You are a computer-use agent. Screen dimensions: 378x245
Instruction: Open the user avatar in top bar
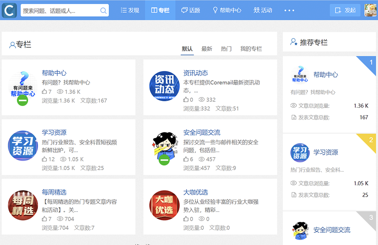coord(370,10)
